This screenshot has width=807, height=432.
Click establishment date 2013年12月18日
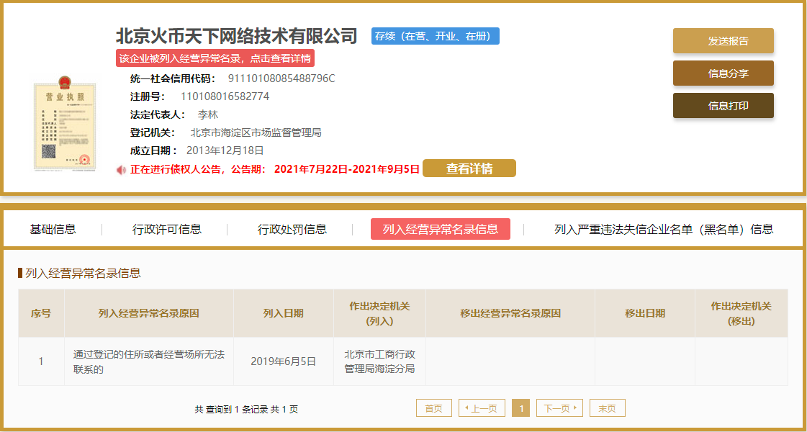225,151
